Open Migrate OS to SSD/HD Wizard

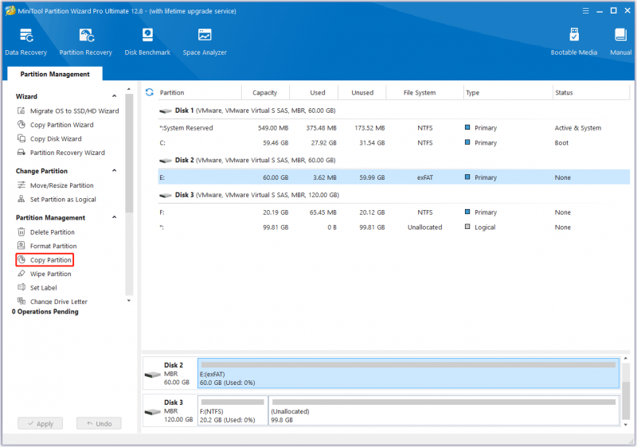click(x=74, y=111)
